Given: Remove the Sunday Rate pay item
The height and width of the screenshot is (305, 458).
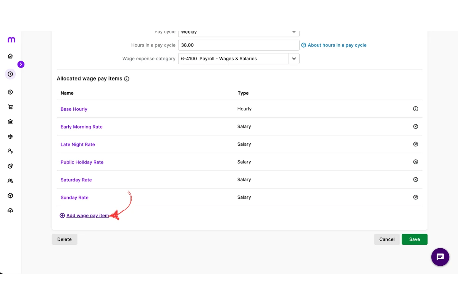Looking at the screenshot, I should [x=416, y=197].
